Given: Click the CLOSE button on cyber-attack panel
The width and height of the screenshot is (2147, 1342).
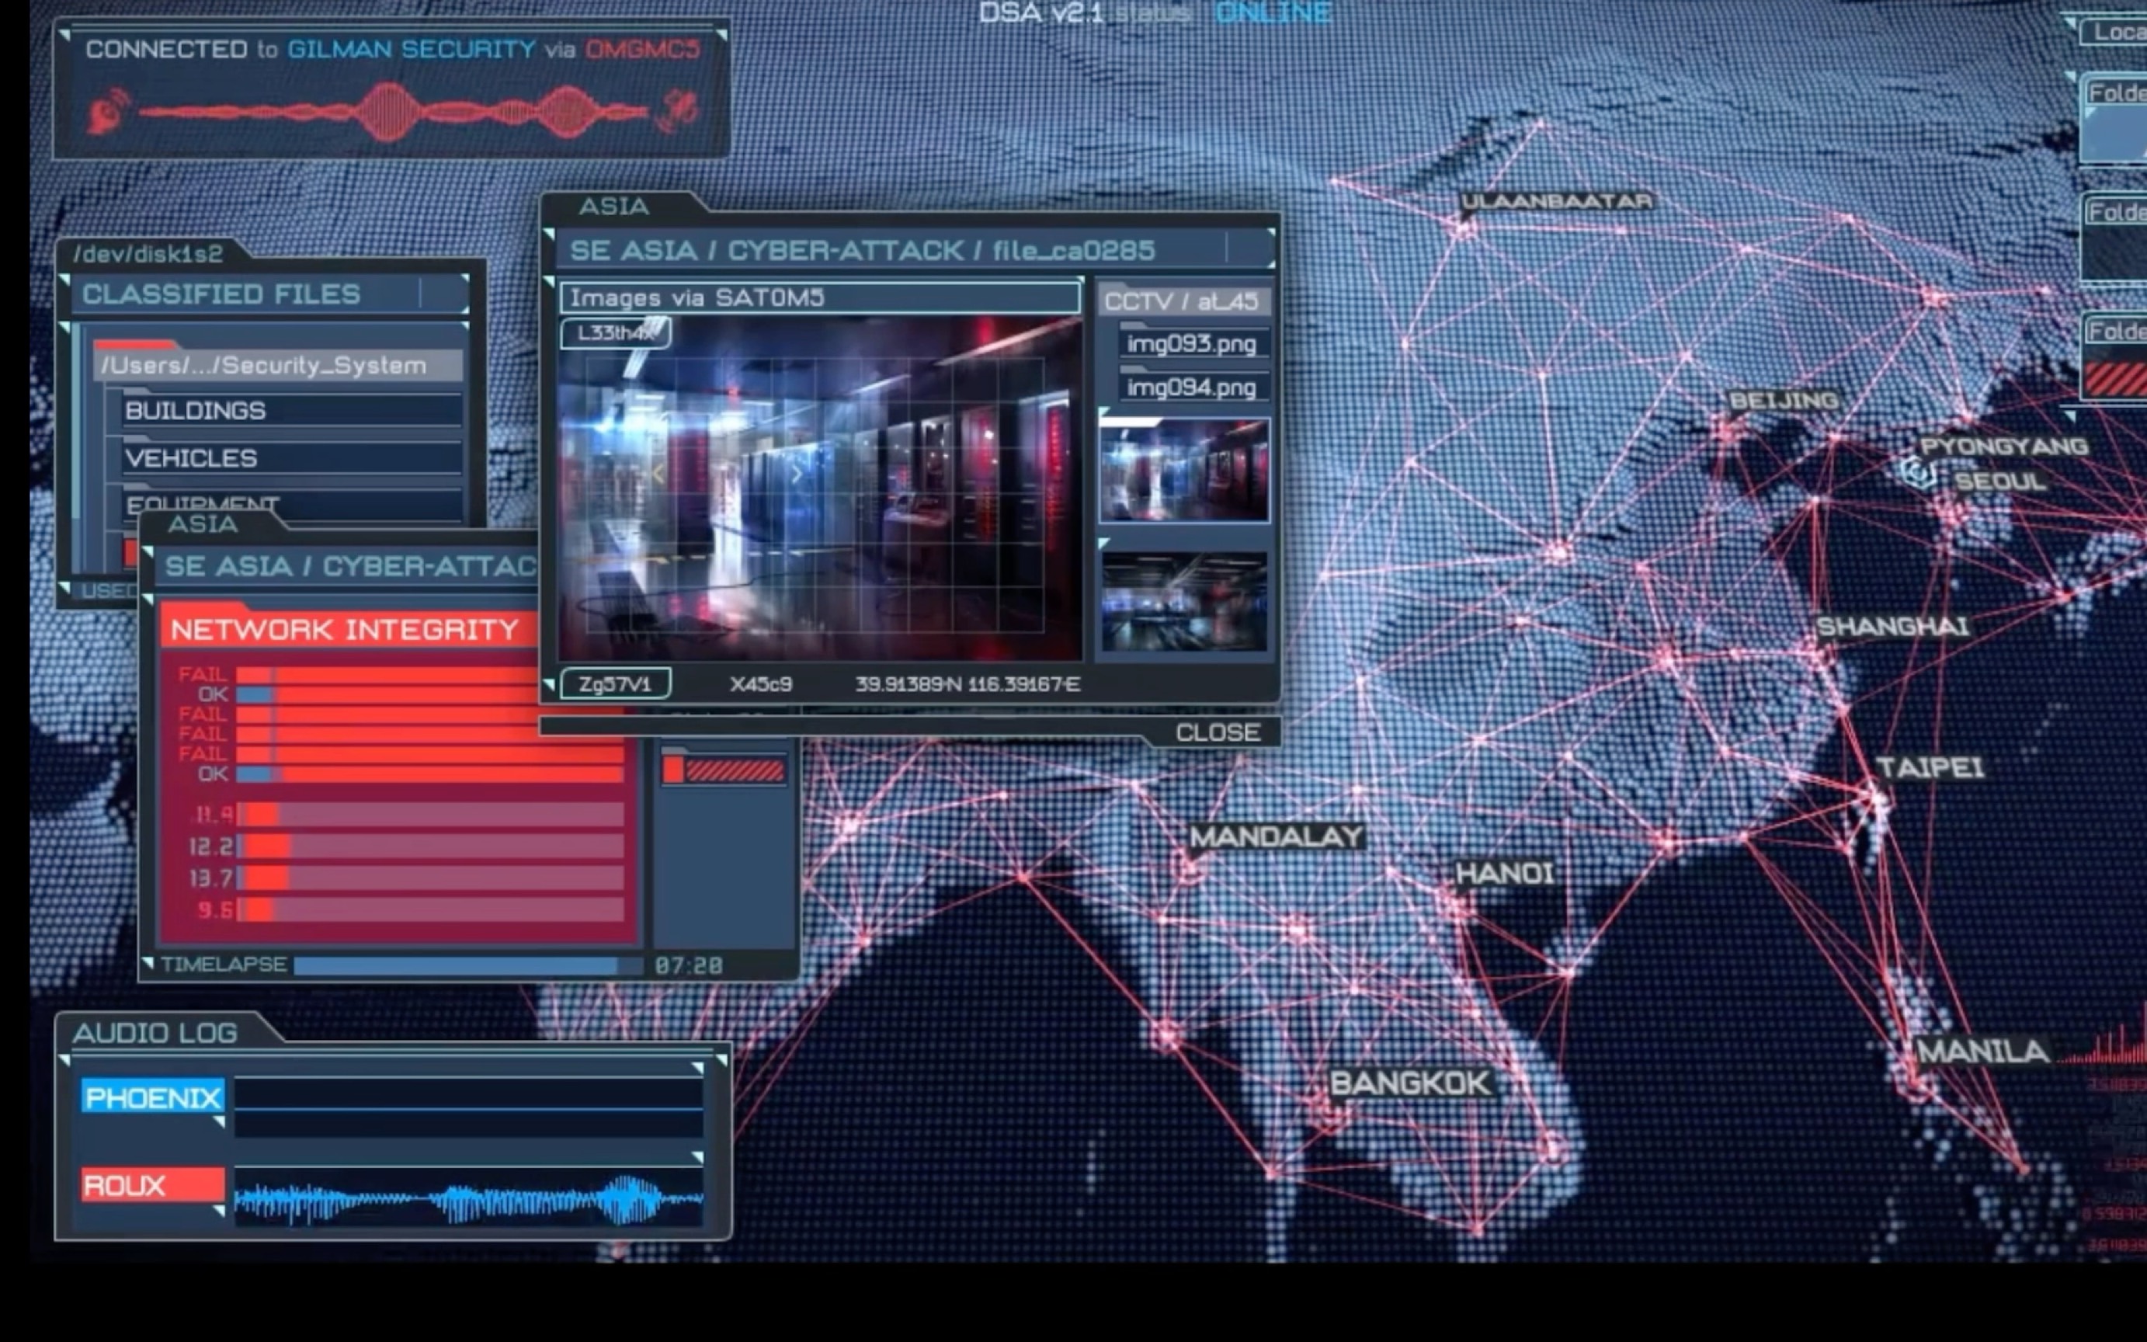Looking at the screenshot, I should tap(1215, 732).
